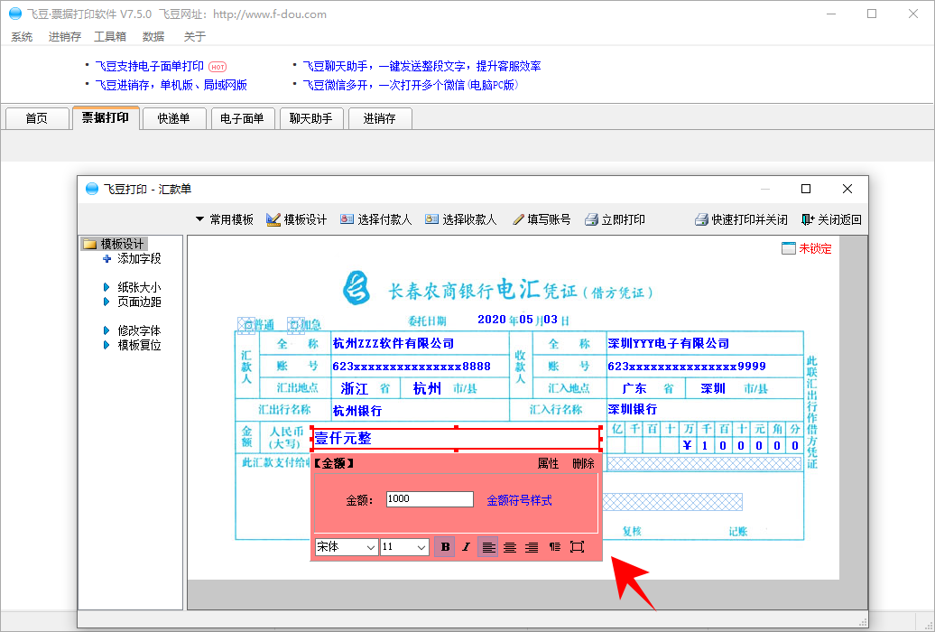Check the 加急 checkbox on the voucher
This screenshot has width=935, height=632.
pyautogui.click(x=296, y=324)
